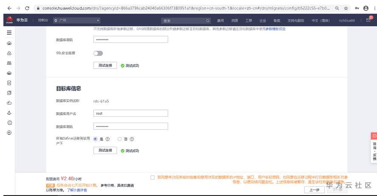The width and height of the screenshot is (377, 196).
Task: Open the document-with-circular-arrow sidebar icon
Action: click(9, 83)
